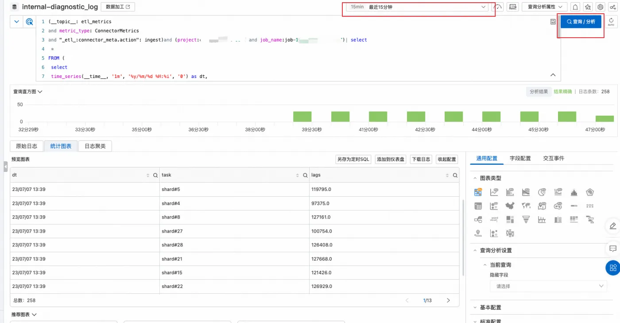Image resolution: width=620 pixels, height=323 pixels.
Task: Select the Table Pro chart type
Action: (x=478, y=192)
